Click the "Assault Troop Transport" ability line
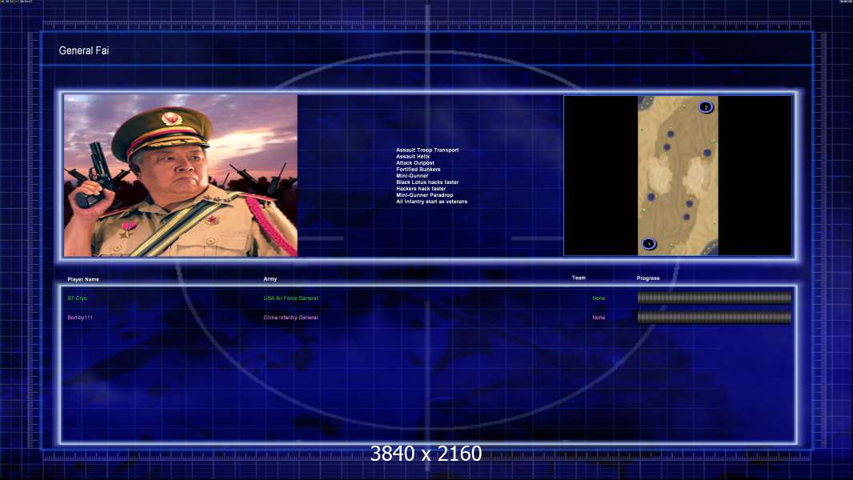 coord(427,150)
